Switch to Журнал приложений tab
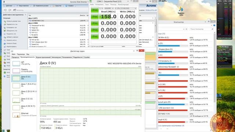Viewport: 235px width, 132px height. (x=43, y=57)
